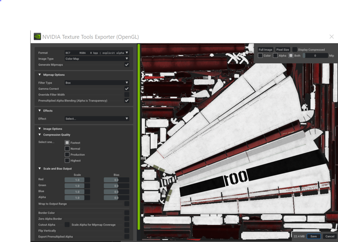Adjust the Red scale slider

[77, 180]
